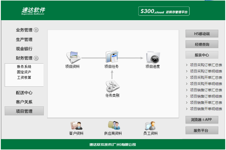
Task: Open the 项目采购开单明细表 report link
Action: [x=206, y=84]
